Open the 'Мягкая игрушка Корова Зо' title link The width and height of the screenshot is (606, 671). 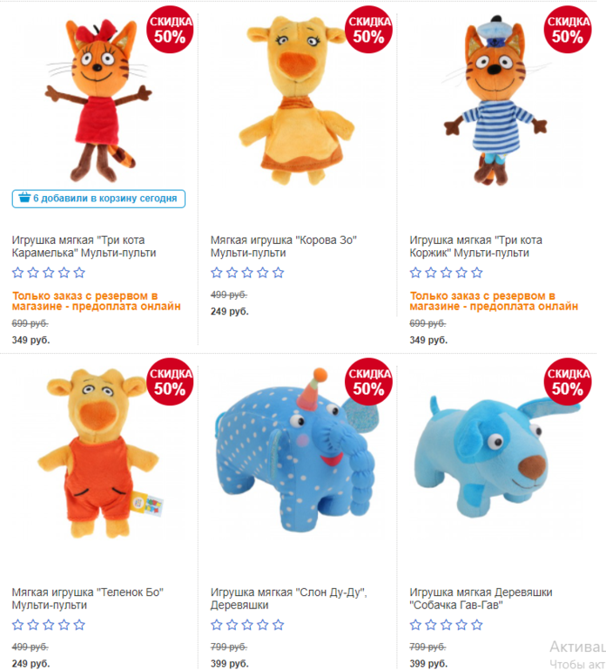tap(284, 247)
